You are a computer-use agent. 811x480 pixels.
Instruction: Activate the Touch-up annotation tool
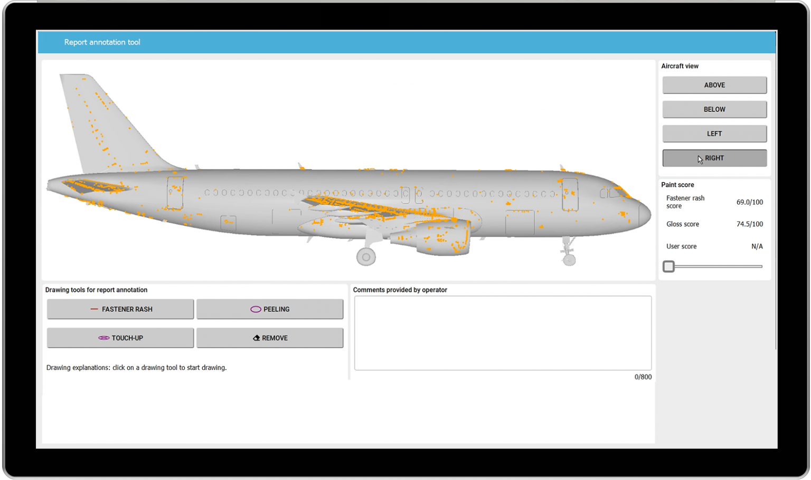120,338
